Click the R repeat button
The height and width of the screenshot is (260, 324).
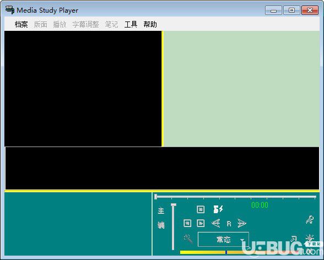point(229,224)
